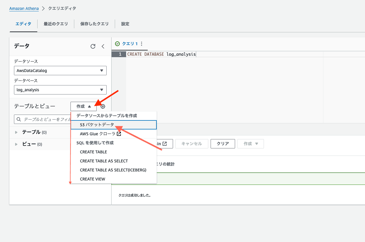Choose AWS Glue クローラ menu option
Screen dimensions: 365x242
pyautogui.click(x=97, y=134)
